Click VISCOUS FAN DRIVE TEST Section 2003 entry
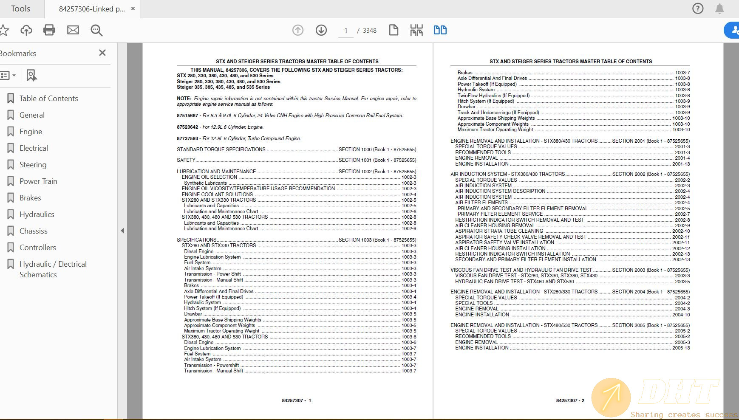739x420 pixels. pyautogui.click(x=570, y=270)
